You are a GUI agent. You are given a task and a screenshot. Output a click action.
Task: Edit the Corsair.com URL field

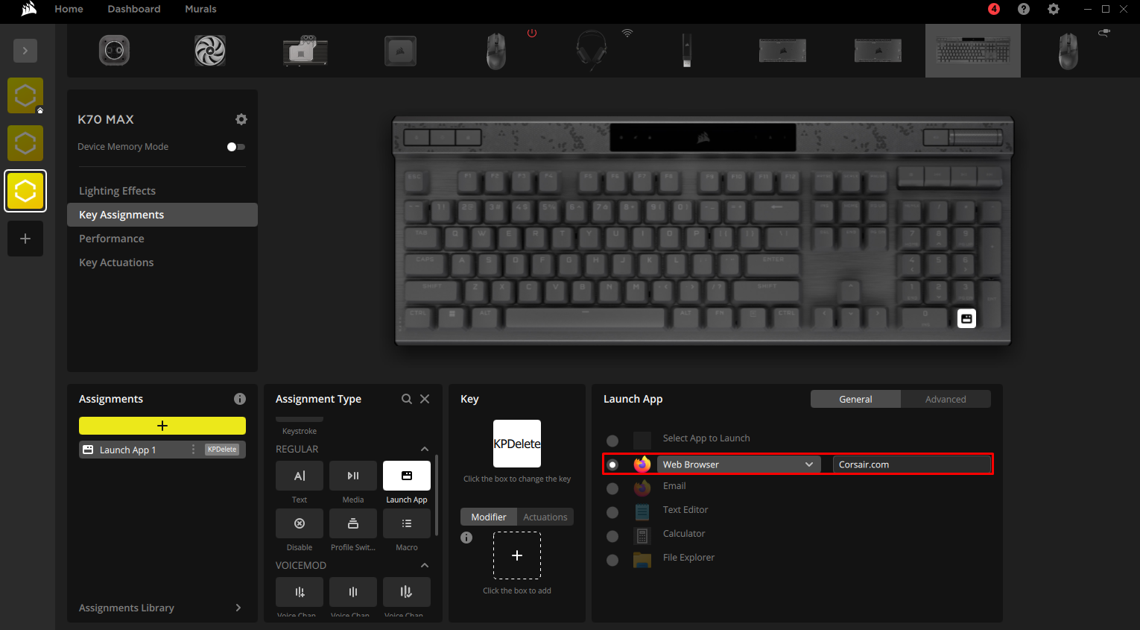(911, 464)
